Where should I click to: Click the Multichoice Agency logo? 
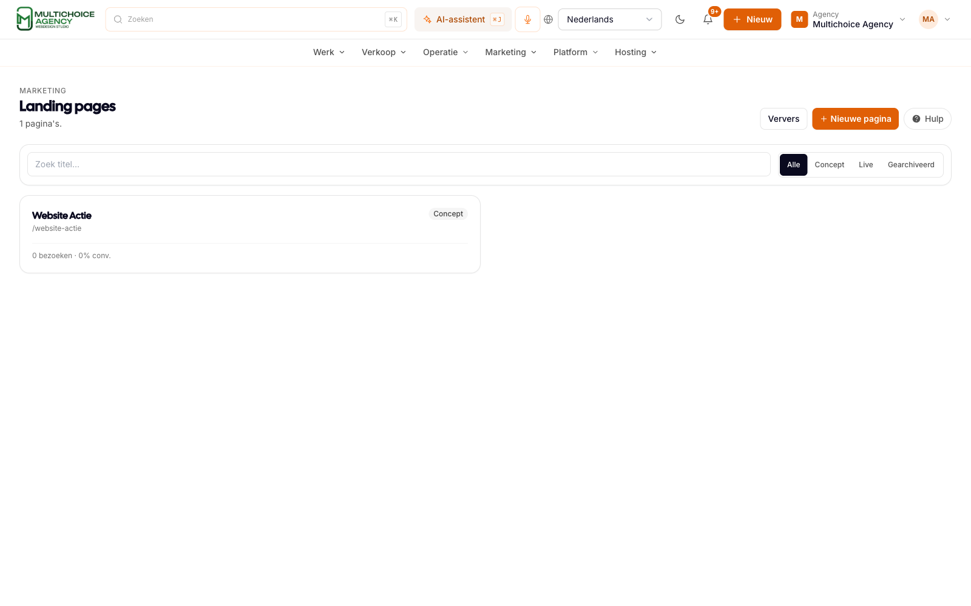click(55, 19)
